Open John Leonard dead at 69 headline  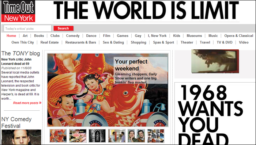click(16, 61)
